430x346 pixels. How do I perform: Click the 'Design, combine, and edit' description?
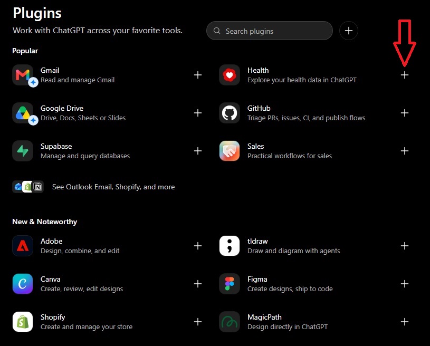coord(80,251)
